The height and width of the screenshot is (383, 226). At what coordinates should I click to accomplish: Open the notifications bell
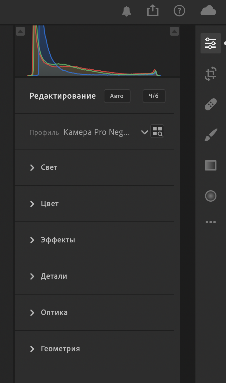(x=127, y=11)
